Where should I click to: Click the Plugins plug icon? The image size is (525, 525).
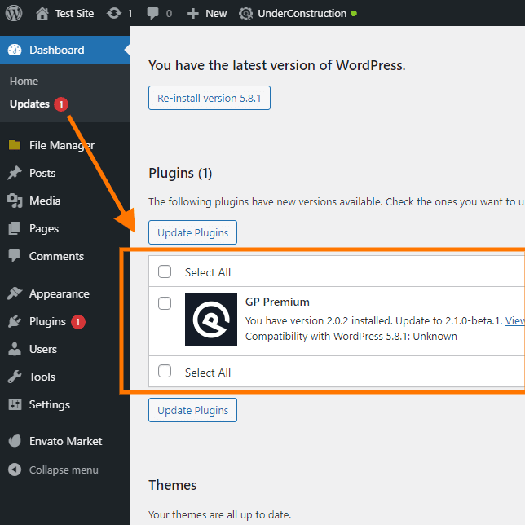click(x=15, y=321)
